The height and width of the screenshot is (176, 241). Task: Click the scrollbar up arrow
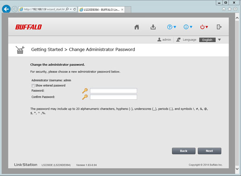tap(237, 18)
